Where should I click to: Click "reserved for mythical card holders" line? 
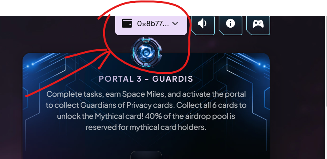pos(146,127)
